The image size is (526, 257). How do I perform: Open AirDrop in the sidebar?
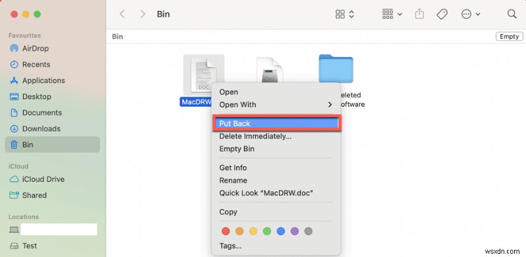(36, 49)
